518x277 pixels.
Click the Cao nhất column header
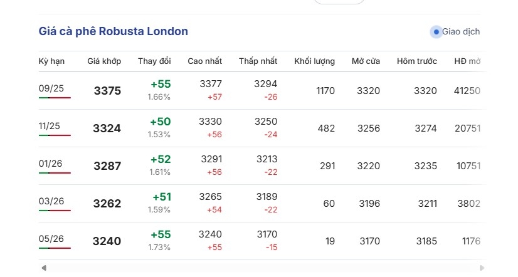point(205,61)
